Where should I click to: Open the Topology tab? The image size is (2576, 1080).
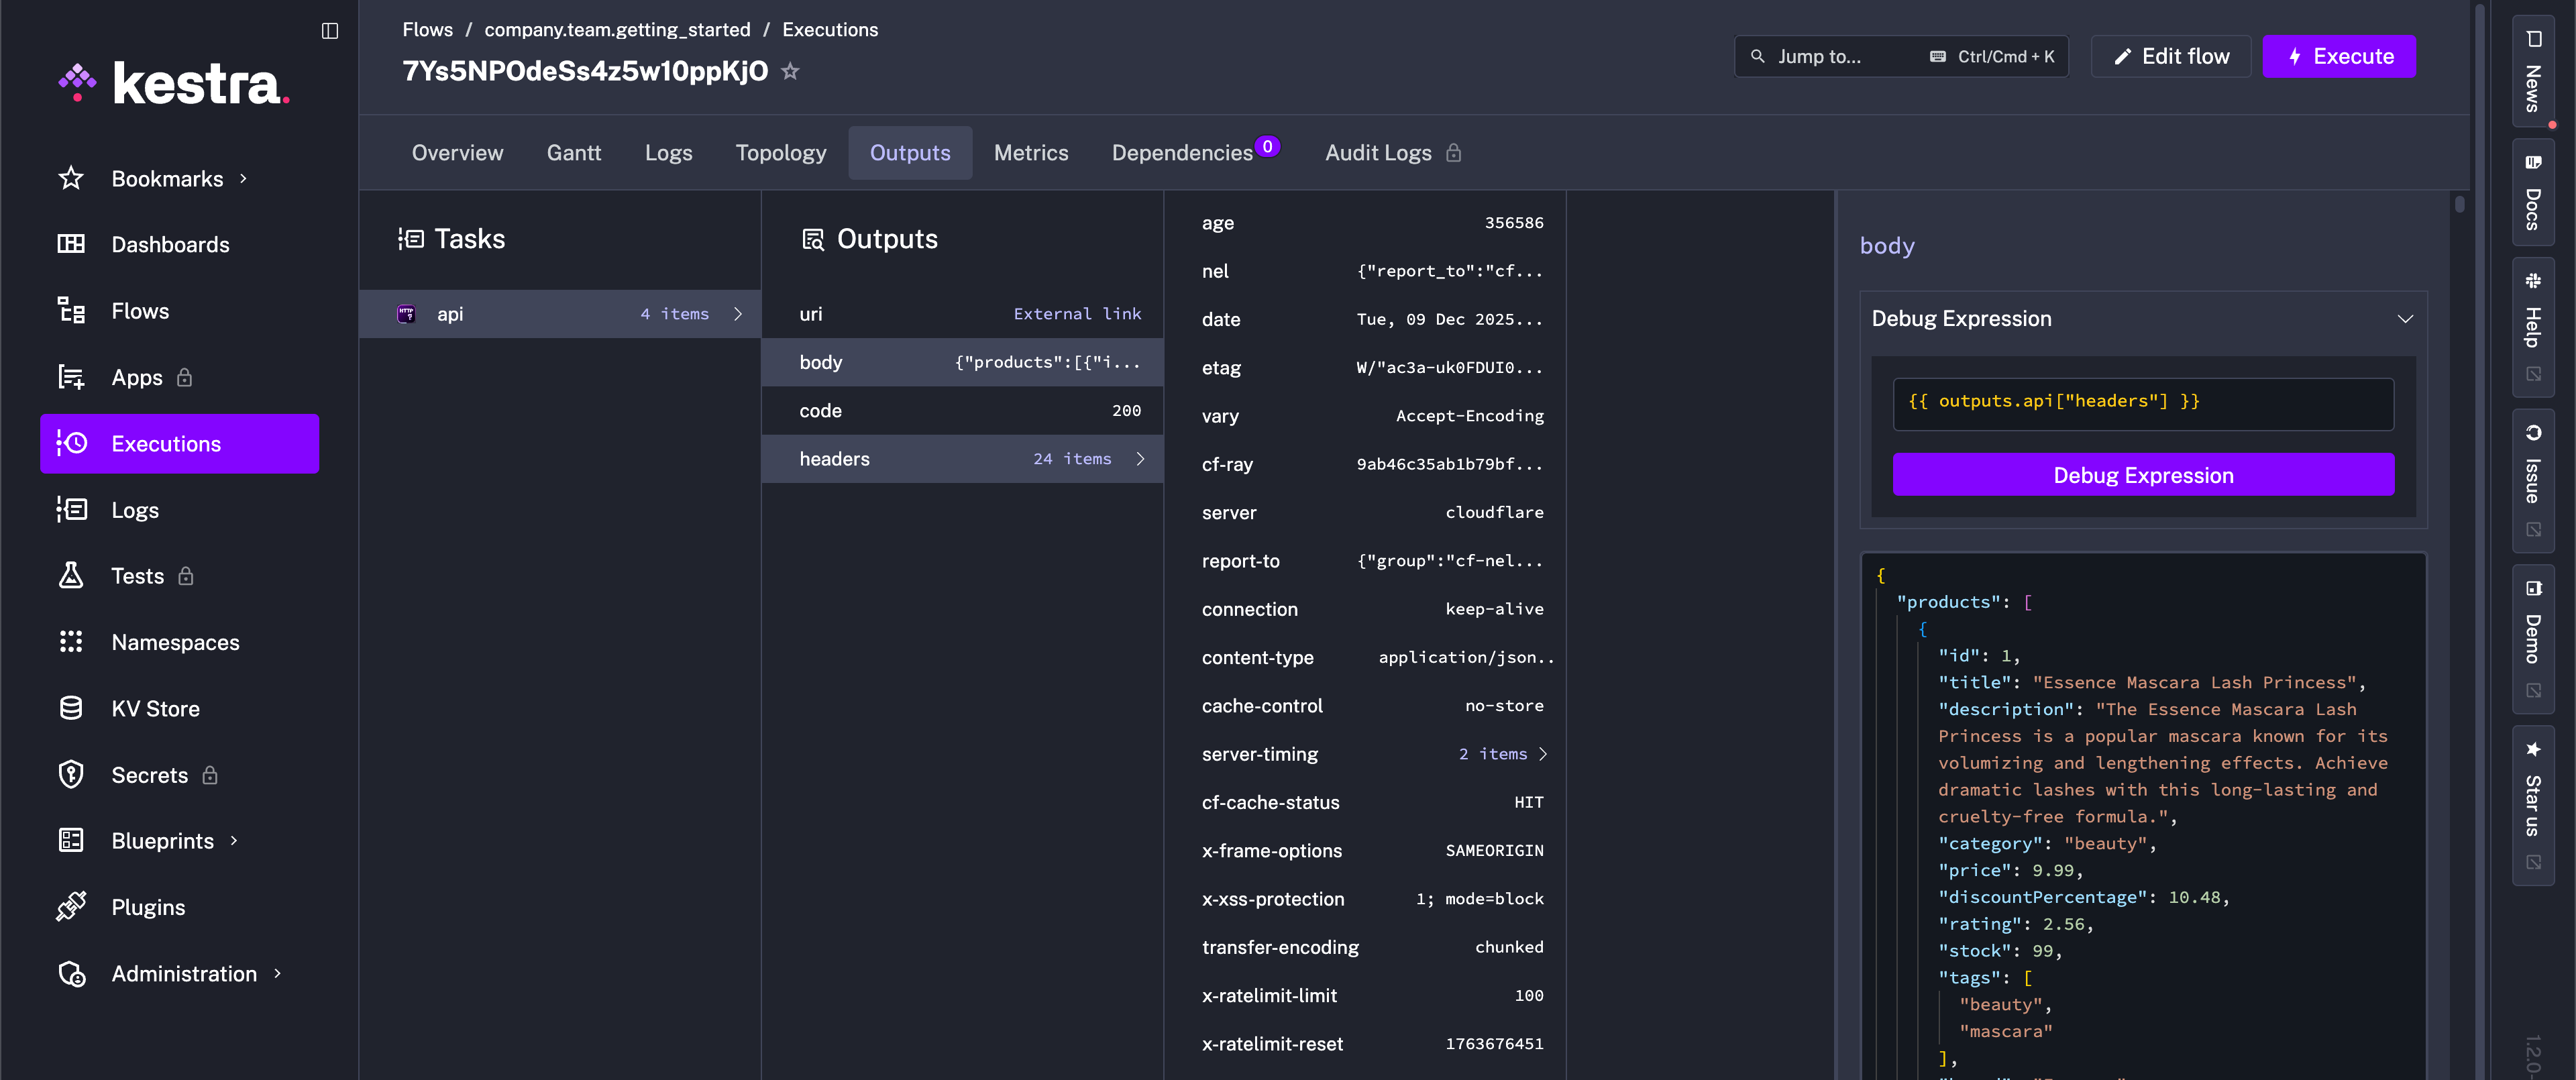(x=780, y=153)
